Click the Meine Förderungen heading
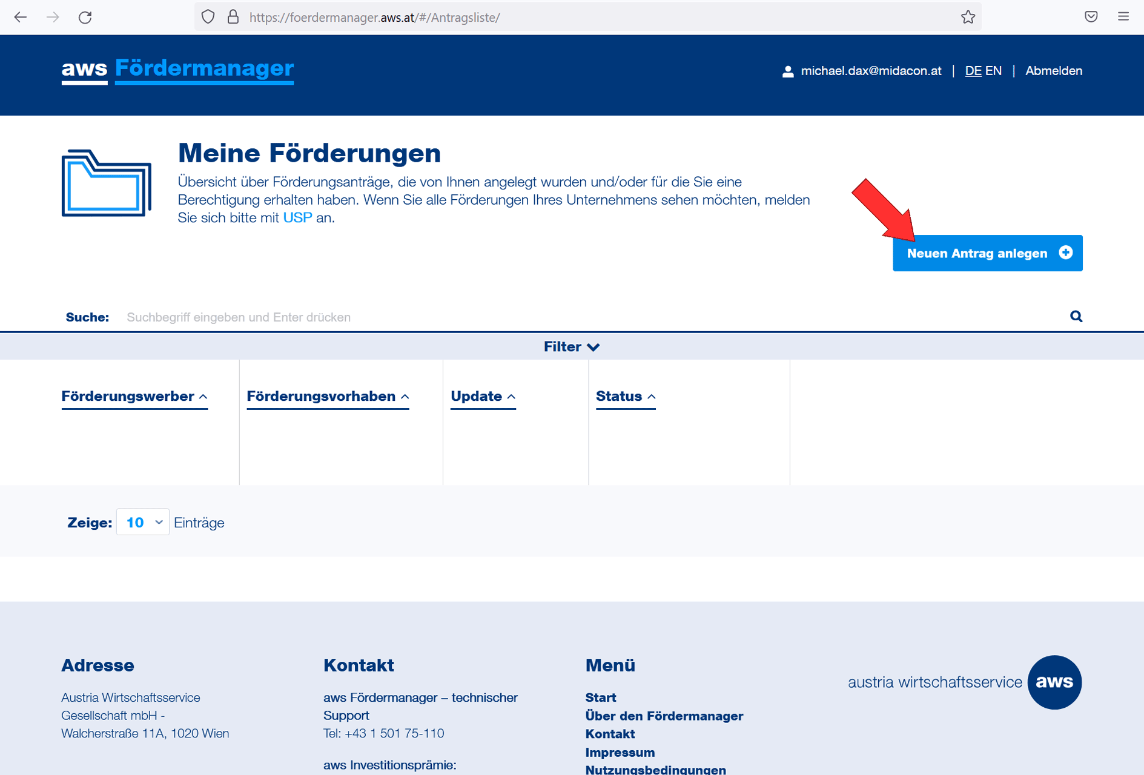The image size is (1144, 775). point(309,153)
